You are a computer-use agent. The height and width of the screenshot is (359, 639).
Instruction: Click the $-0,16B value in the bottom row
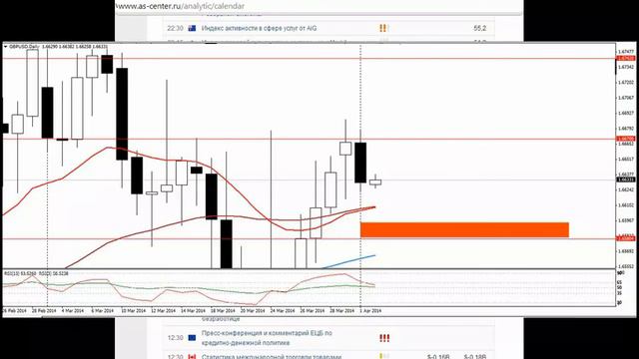coord(438,357)
